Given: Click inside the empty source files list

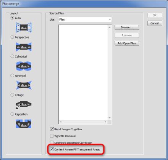Looking at the screenshot, I should coord(83,72).
